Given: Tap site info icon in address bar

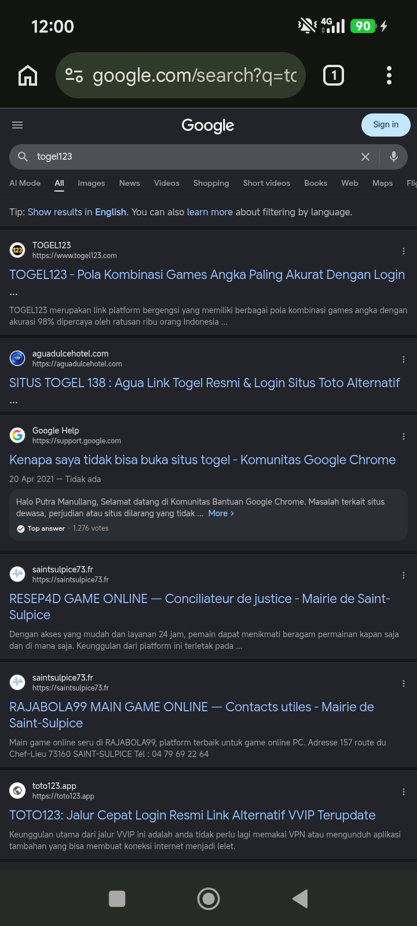Looking at the screenshot, I should [74, 75].
